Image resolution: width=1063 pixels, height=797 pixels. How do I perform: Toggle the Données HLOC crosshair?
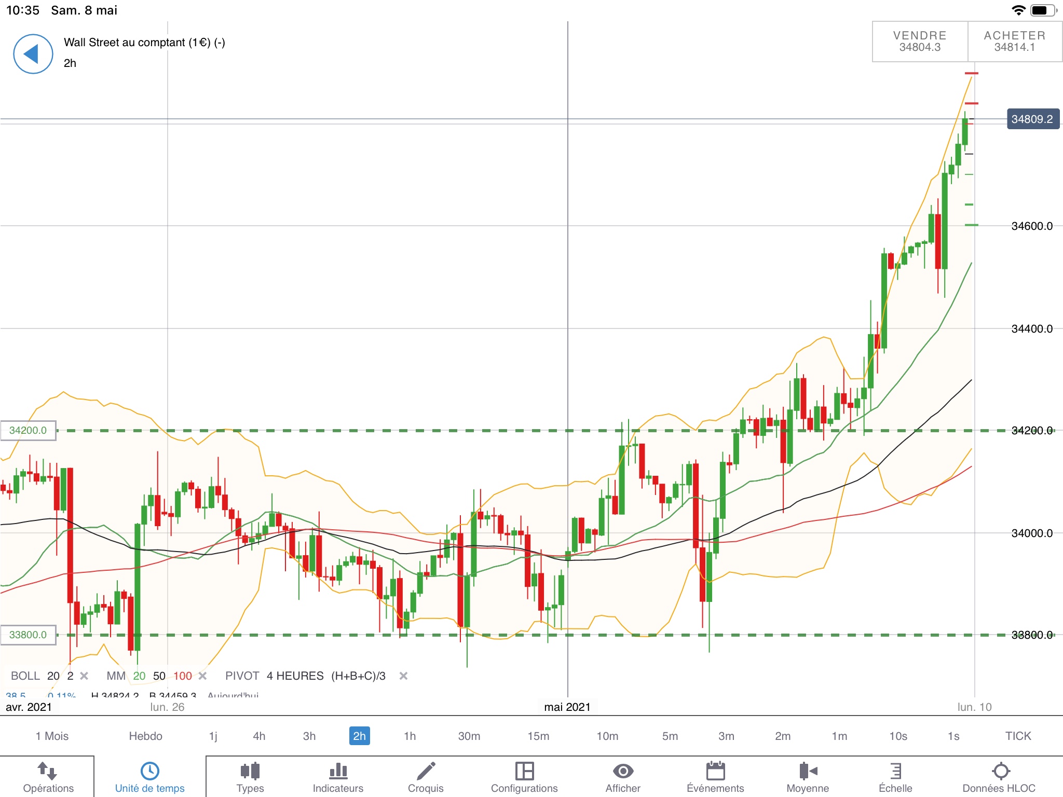(x=1000, y=772)
